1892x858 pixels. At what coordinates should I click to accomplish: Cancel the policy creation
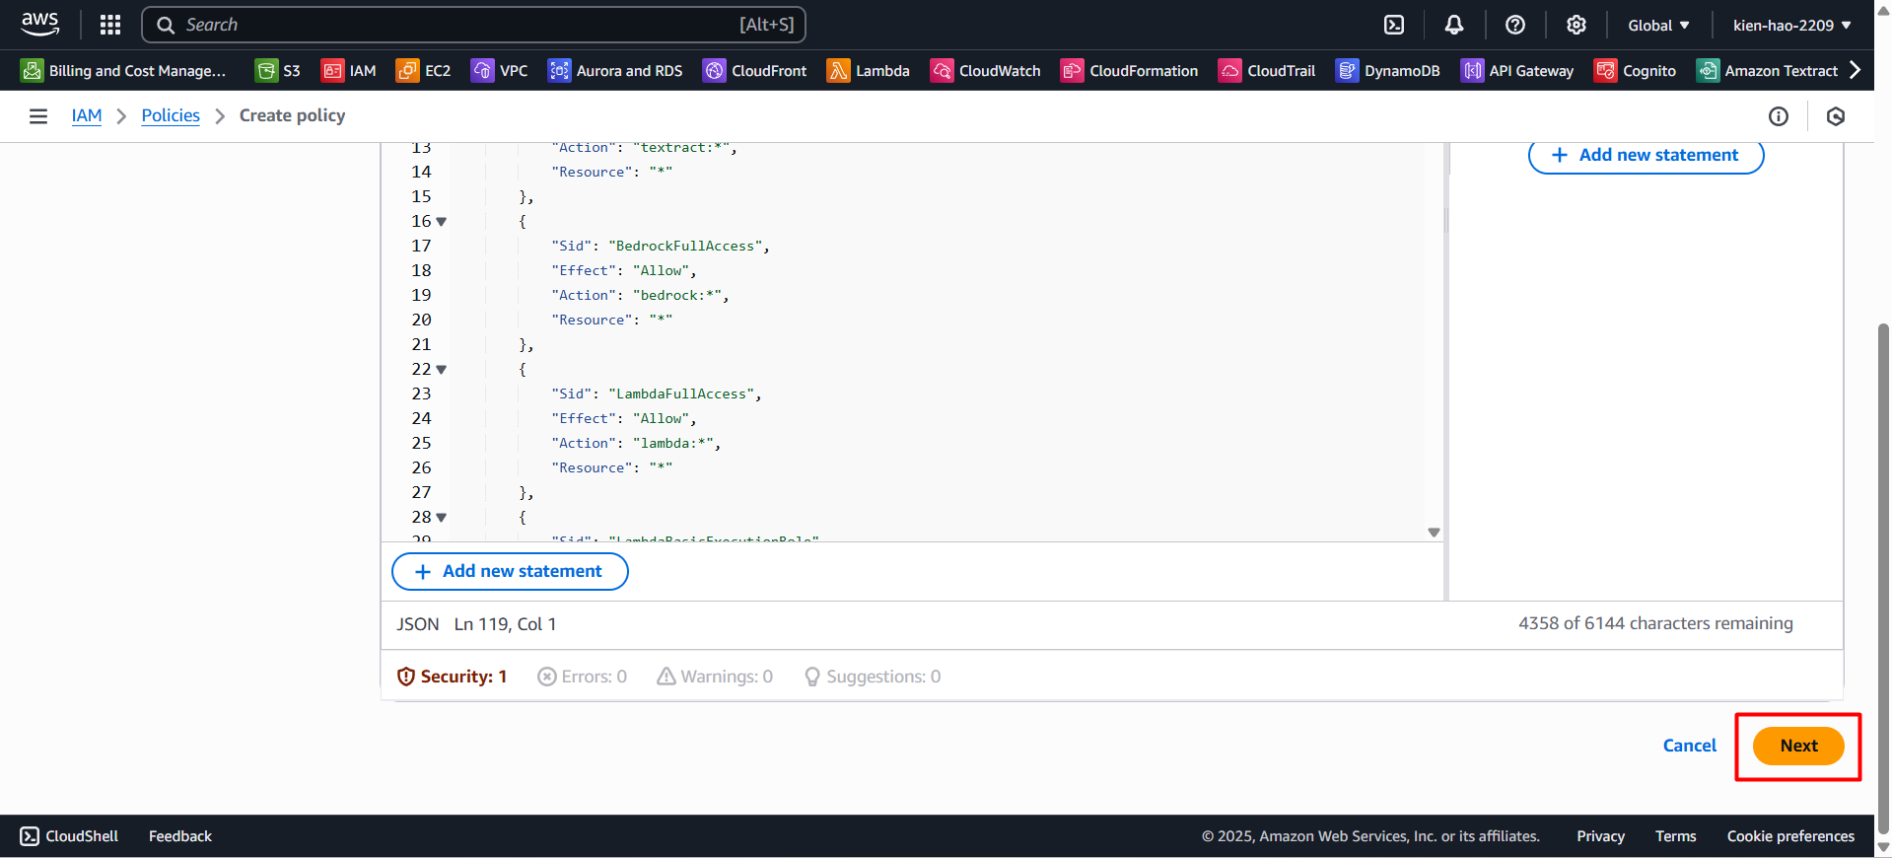(1689, 747)
